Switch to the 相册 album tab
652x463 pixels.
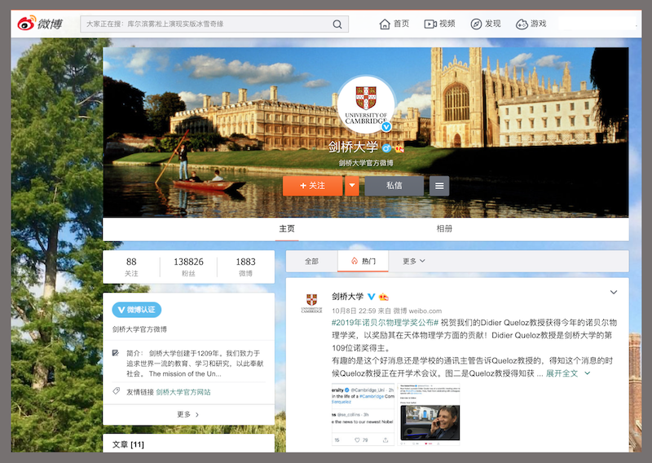coord(444,229)
